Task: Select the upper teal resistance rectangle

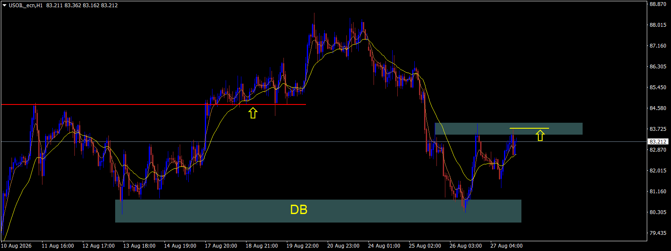Action: click(x=509, y=129)
